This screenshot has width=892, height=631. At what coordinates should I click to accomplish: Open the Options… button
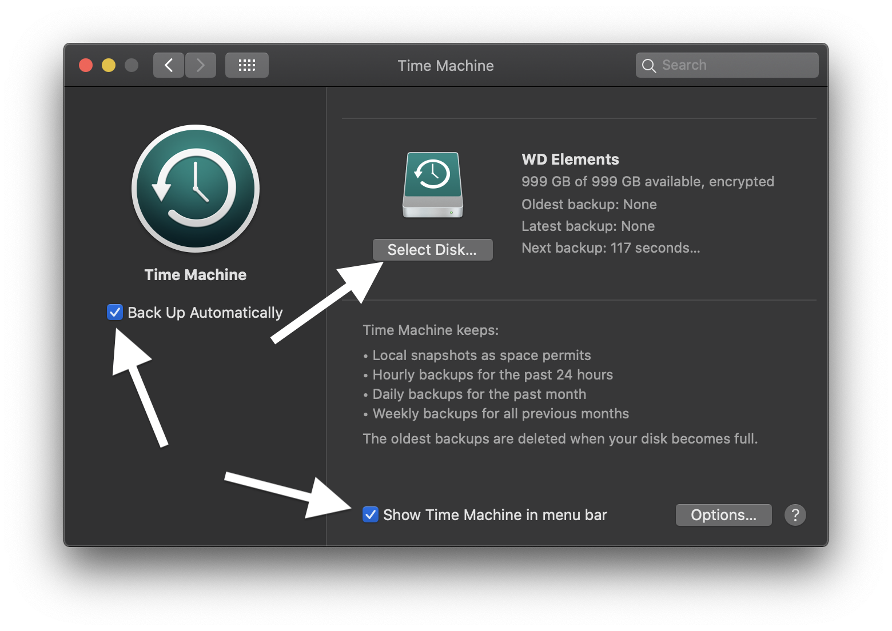click(723, 515)
